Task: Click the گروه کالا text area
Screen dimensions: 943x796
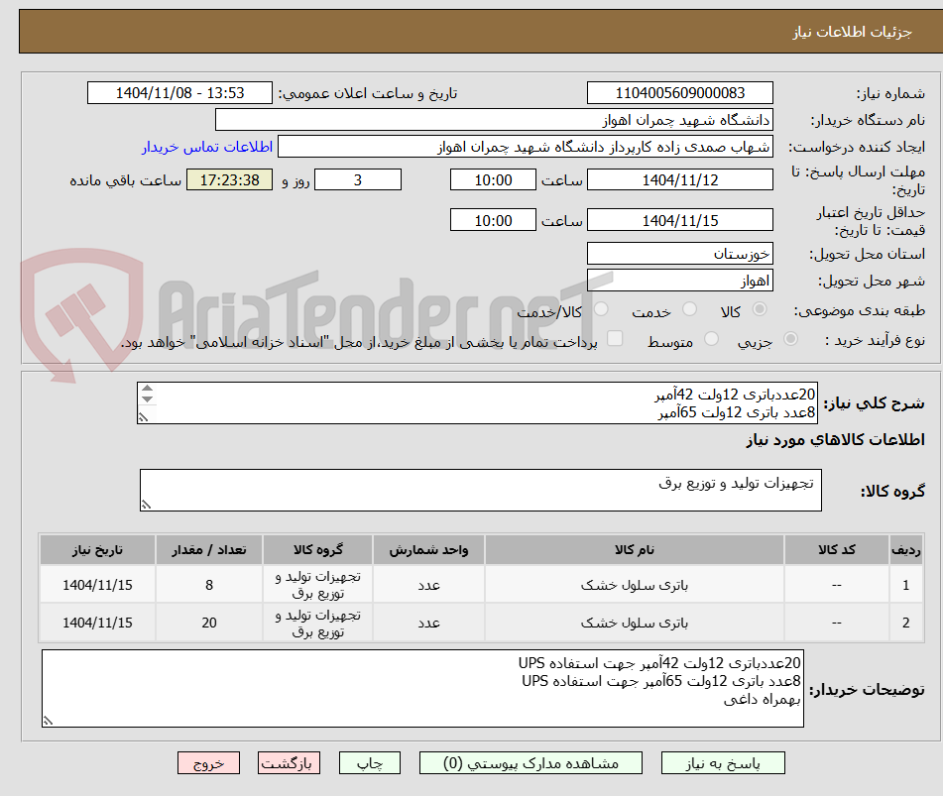Action: point(481,490)
